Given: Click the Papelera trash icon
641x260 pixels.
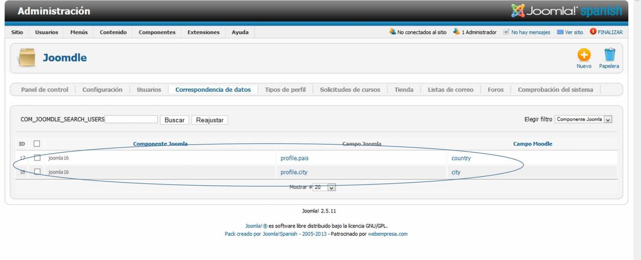Looking at the screenshot, I should (609, 55).
